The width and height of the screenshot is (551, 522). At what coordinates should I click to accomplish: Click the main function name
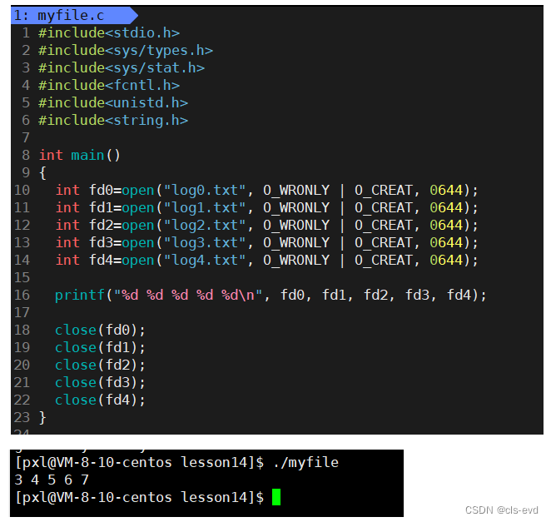pyautogui.click(x=87, y=156)
